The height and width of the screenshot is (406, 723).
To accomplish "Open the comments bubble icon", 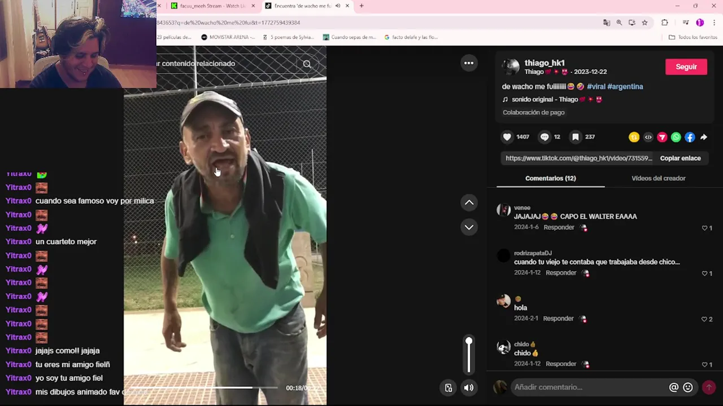I will click(545, 137).
